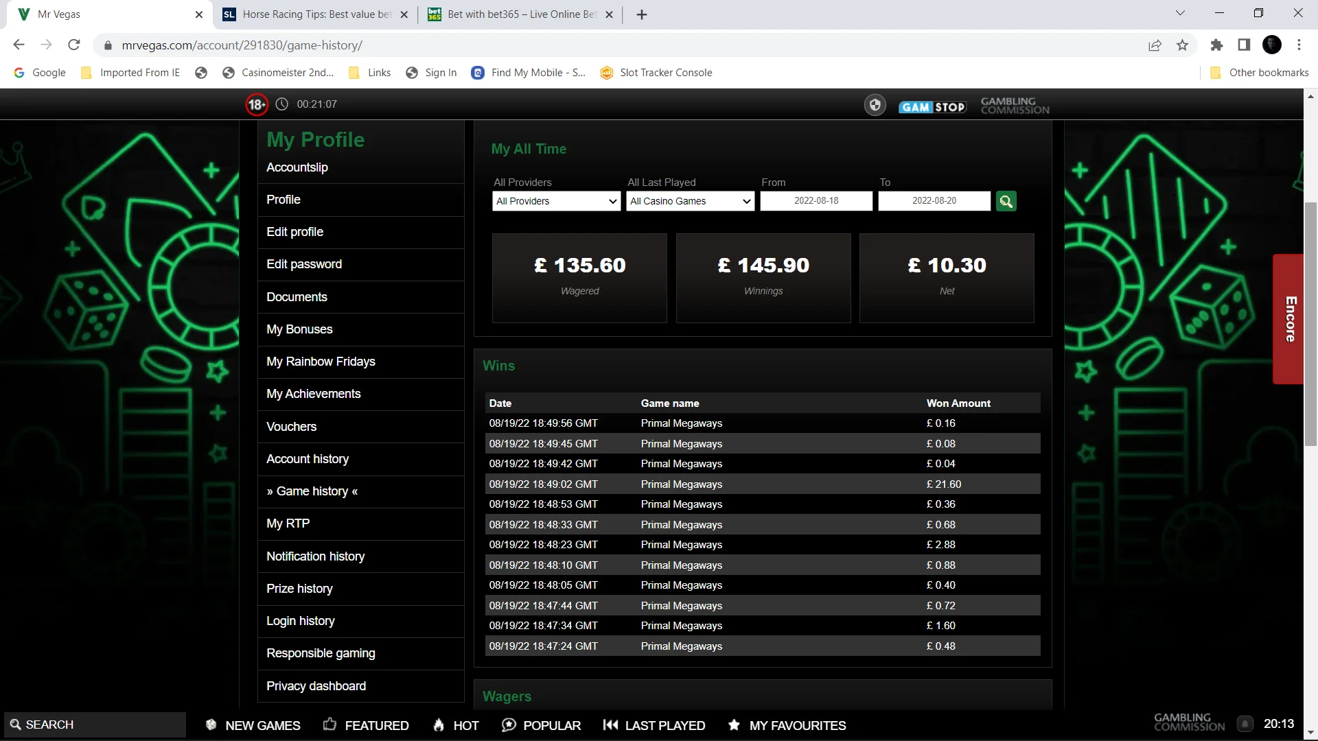Viewport: 1318px width, 741px height.
Task: Switch to the Bet with bet365 tab
Action: click(x=521, y=14)
